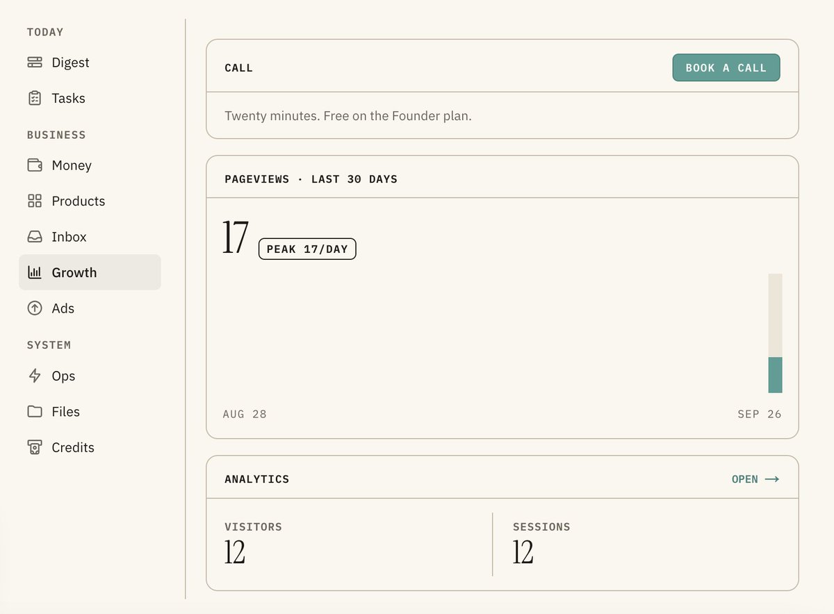Click the Peak 17/day badge
834x614 pixels.
point(307,249)
